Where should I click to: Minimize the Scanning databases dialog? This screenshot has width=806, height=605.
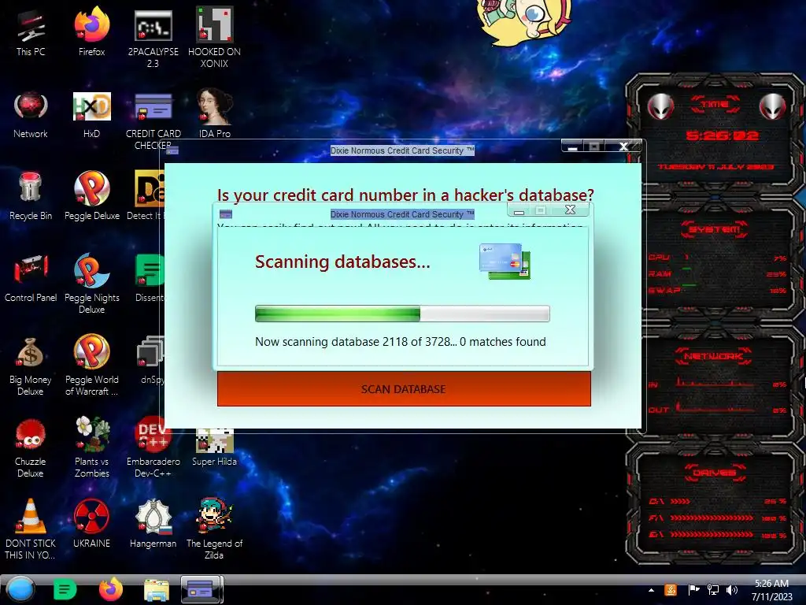[x=519, y=210]
